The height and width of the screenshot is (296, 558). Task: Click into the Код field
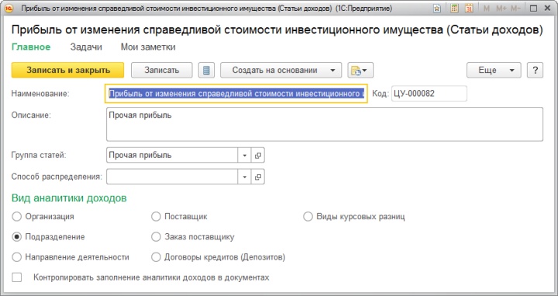pos(429,94)
